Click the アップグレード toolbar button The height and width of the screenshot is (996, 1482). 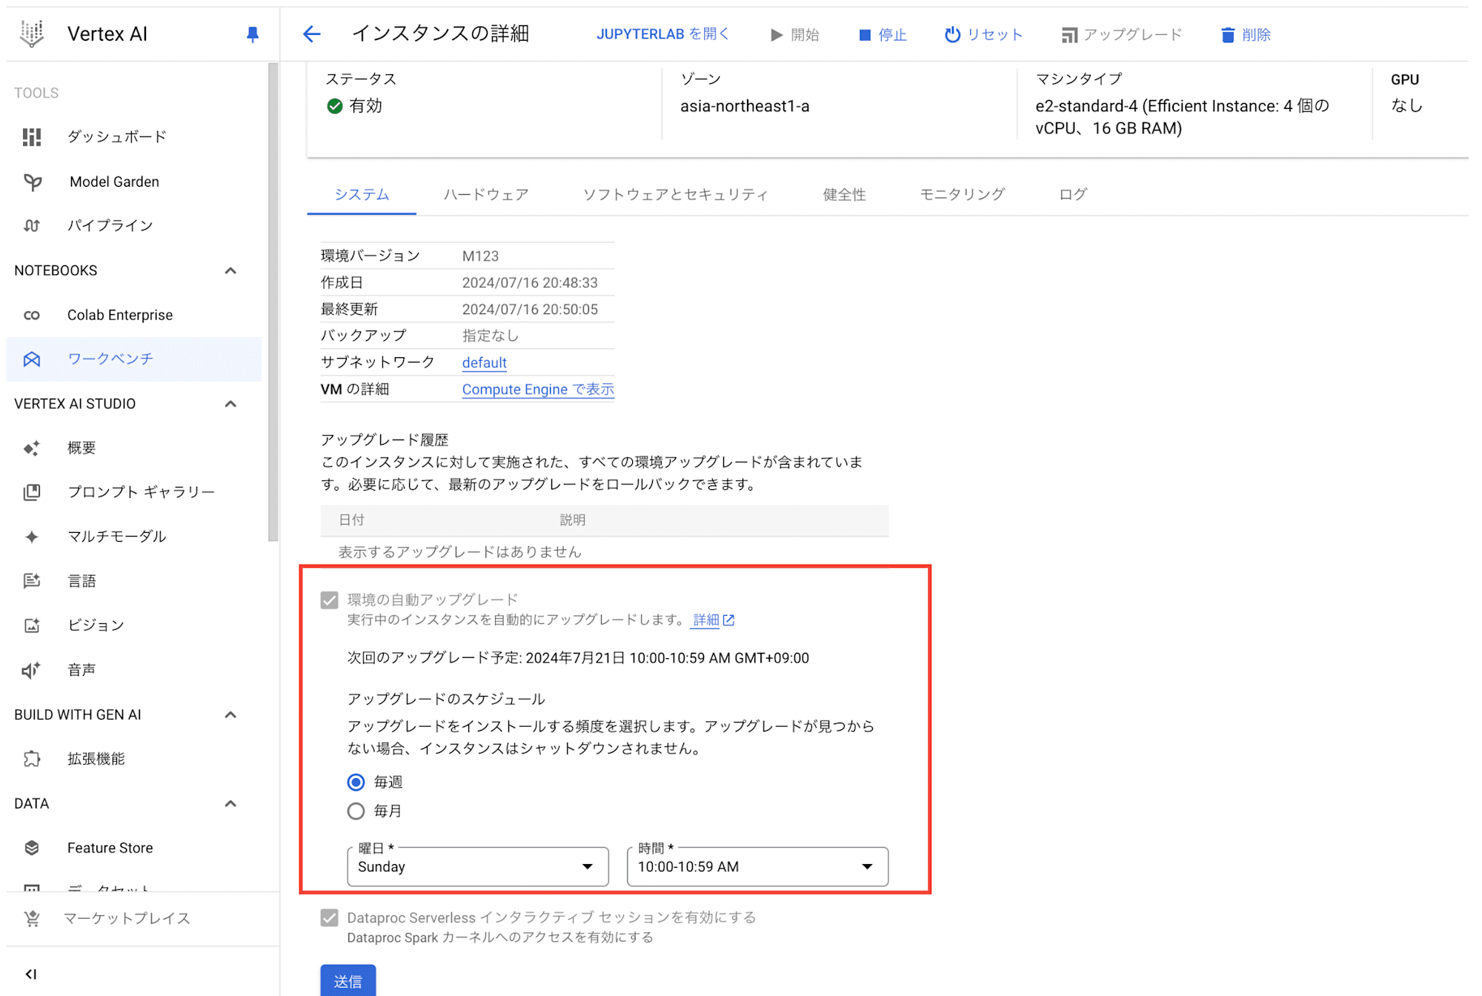tap(1121, 35)
